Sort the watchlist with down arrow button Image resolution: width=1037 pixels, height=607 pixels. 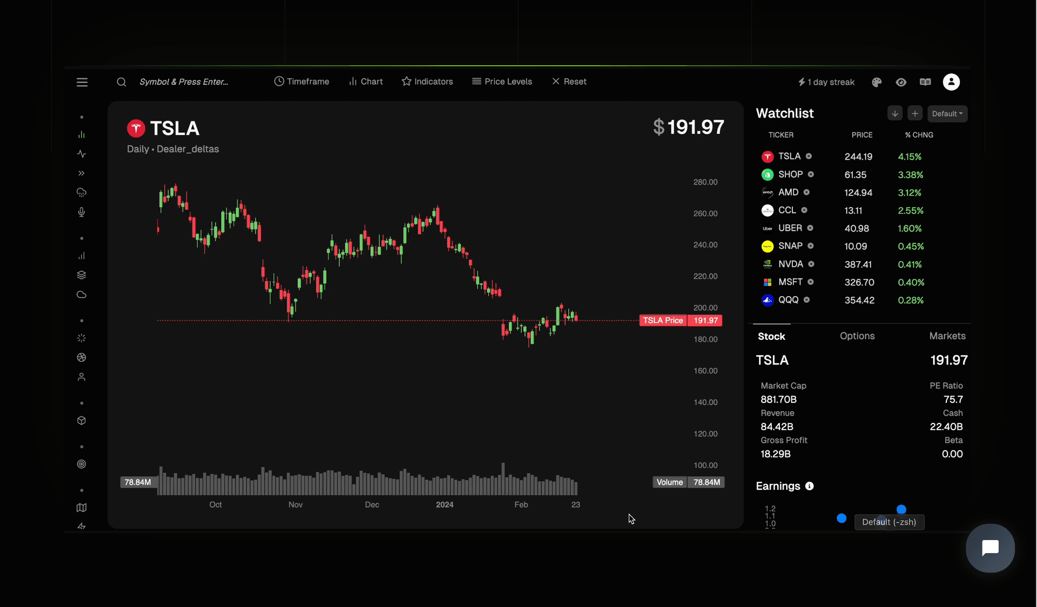[x=895, y=113]
